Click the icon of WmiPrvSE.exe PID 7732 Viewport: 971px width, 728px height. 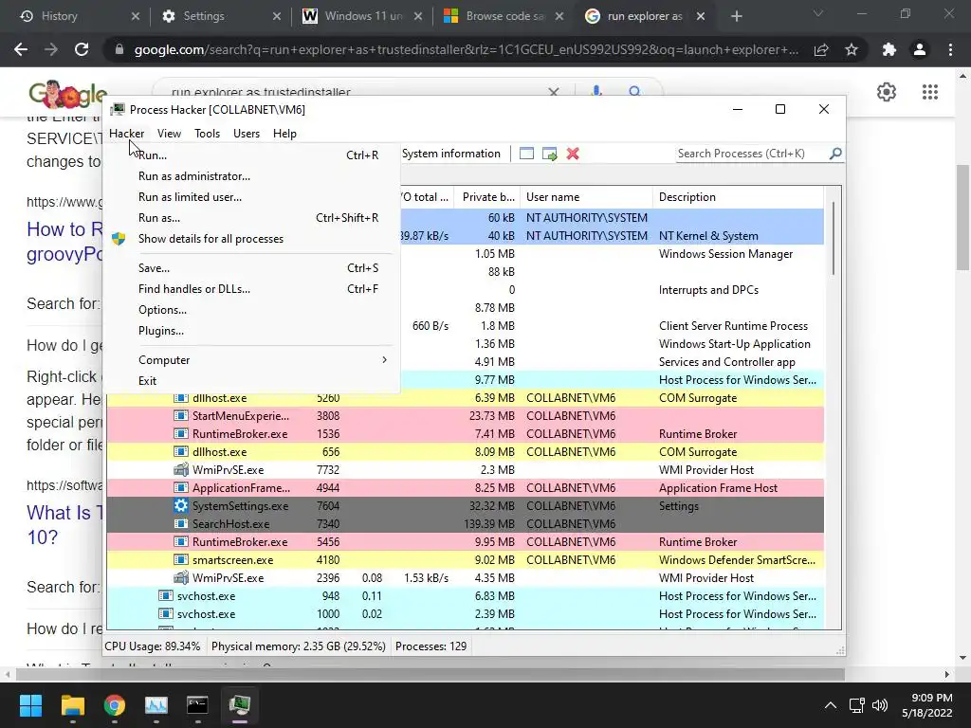pyautogui.click(x=180, y=470)
